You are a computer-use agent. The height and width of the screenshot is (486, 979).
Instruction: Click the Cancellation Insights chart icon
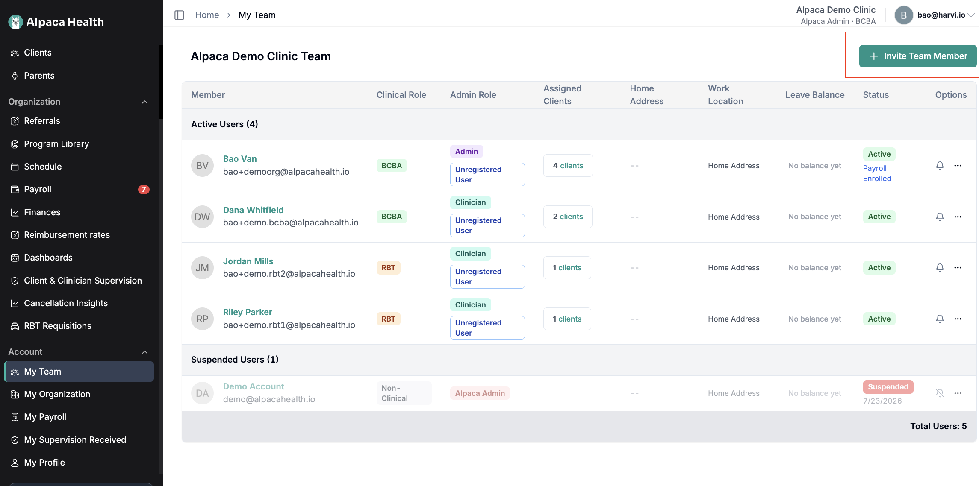(15, 303)
